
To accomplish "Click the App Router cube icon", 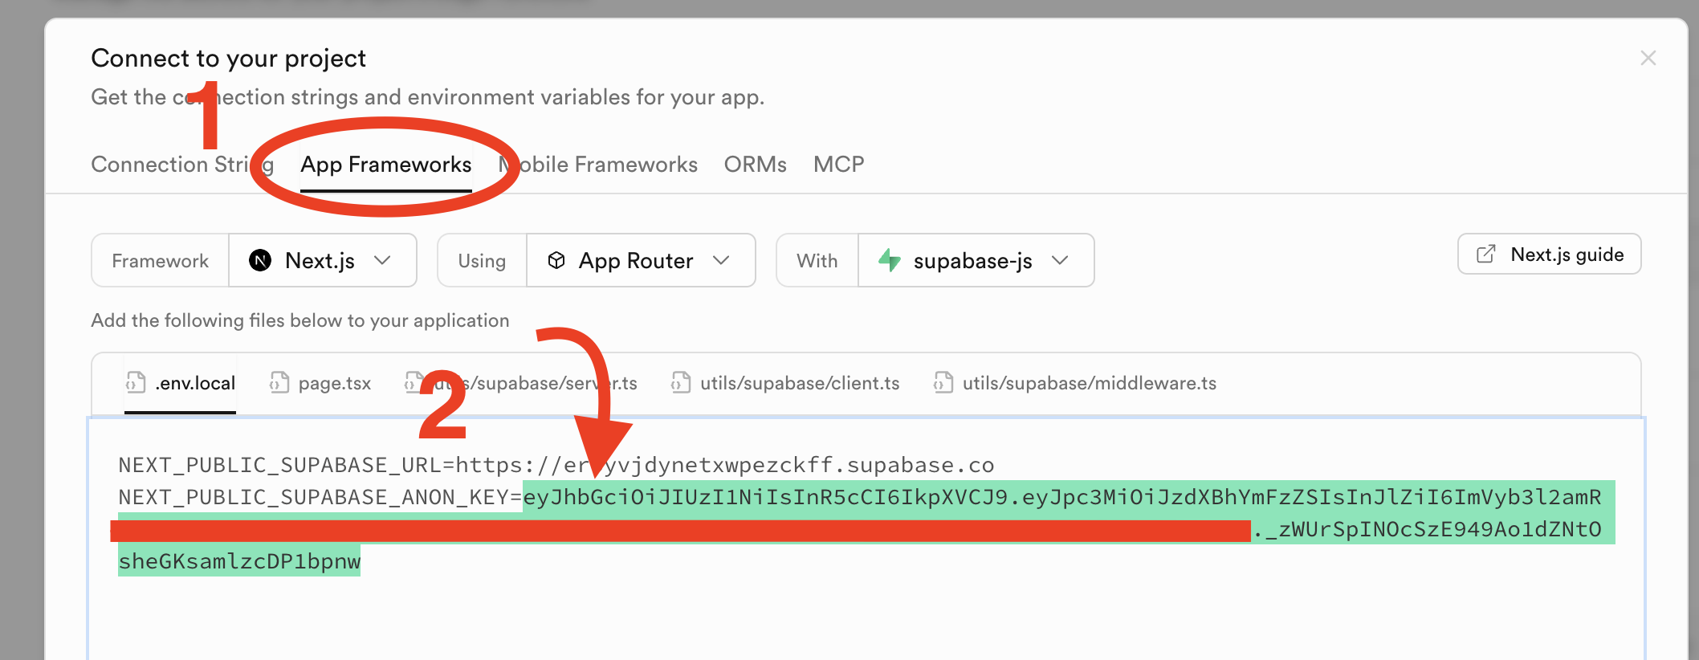I will (556, 260).
